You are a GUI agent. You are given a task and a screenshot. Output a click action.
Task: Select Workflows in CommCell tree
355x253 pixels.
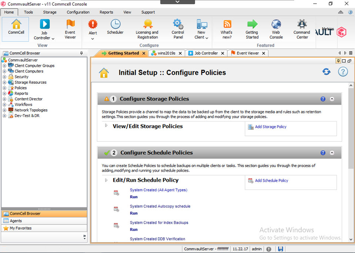(x=23, y=104)
